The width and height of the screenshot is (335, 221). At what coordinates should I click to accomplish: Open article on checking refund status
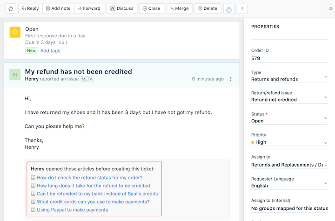(89, 178)
